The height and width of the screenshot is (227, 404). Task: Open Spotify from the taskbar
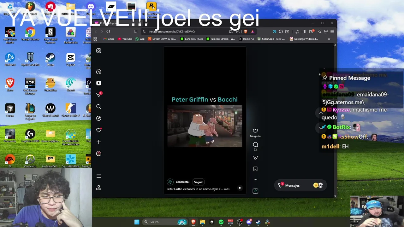click(x=221, y=222)
